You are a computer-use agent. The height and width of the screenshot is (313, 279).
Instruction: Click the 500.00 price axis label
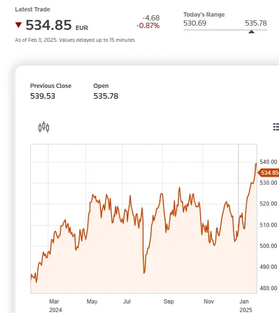coord(268,246)
